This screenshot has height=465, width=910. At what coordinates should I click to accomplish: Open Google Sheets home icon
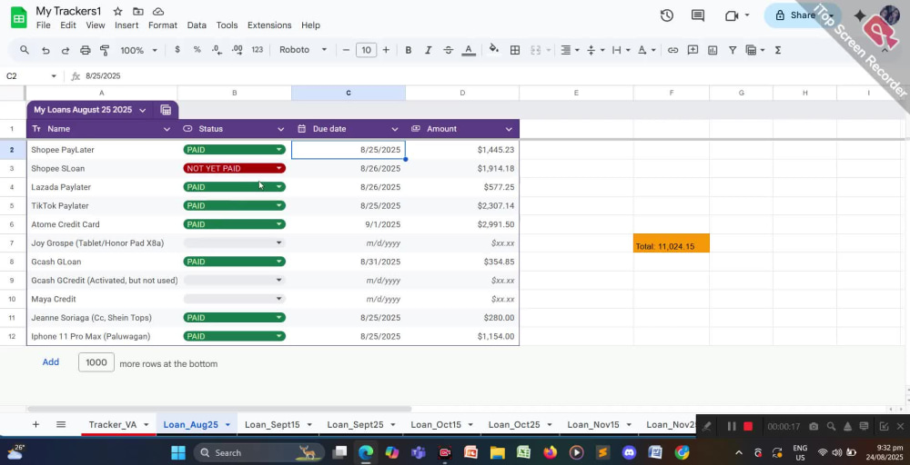point(18,17)
